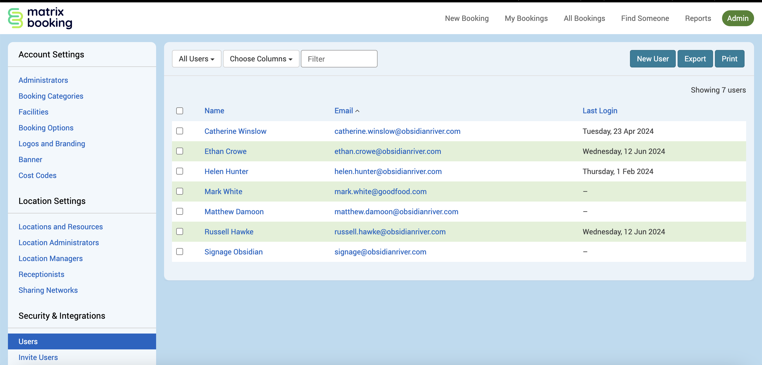Expand the Choose Columns dropdown
This screenshot has height=365, width=762.
click(x=261, y=59)
